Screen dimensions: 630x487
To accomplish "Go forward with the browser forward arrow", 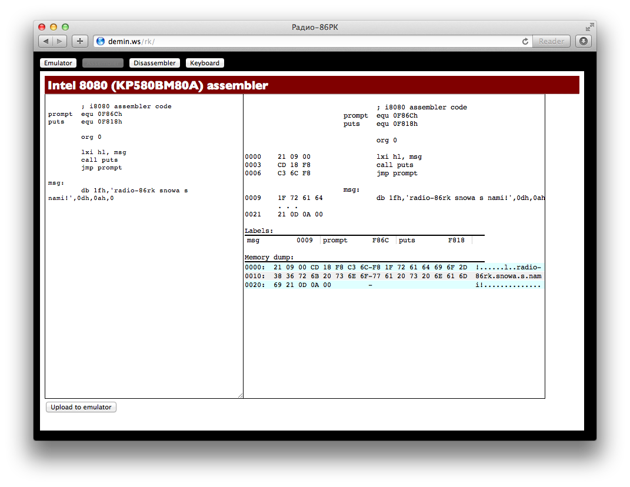I will click(59, 41).
